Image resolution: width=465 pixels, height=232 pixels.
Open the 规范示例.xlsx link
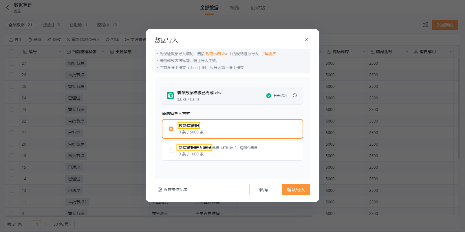tap(217, 54)
